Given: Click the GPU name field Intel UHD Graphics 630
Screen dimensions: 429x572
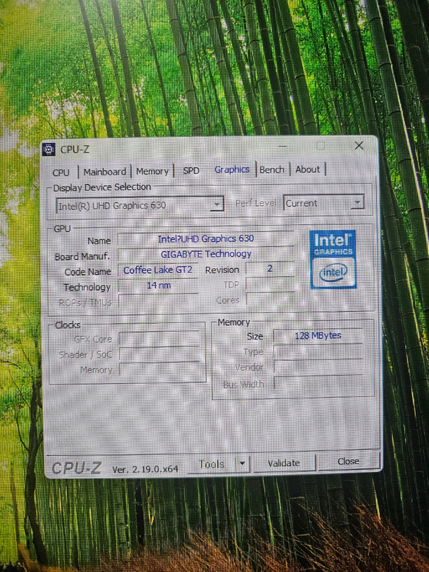Looking at the screenshot, I should [206, 239].
